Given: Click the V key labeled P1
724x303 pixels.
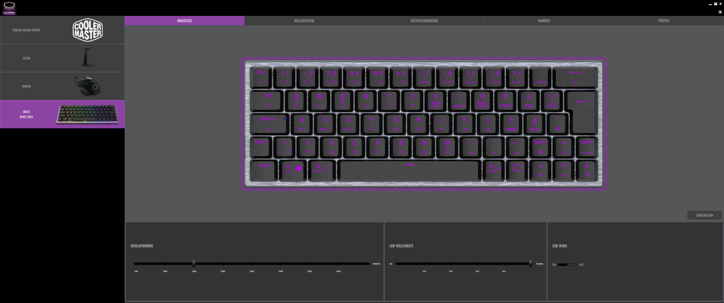Looking at the screenshot, I should [378, 147].
